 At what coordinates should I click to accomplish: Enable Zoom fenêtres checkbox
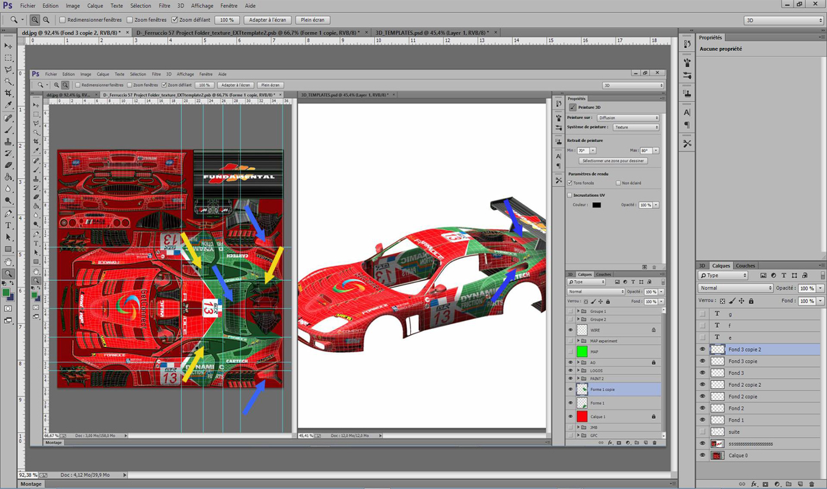(129, 20)
